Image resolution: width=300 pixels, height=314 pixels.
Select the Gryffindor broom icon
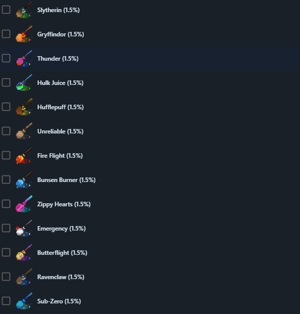coord(24,34)
